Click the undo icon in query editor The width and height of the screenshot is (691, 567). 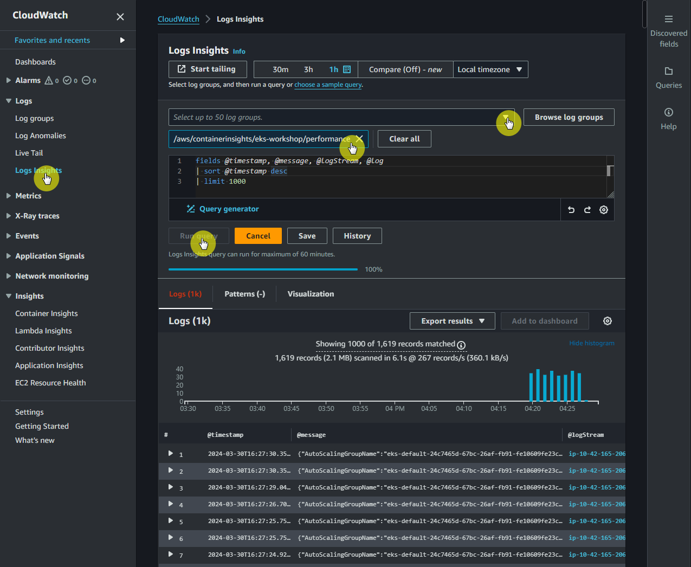pos(571,210)
